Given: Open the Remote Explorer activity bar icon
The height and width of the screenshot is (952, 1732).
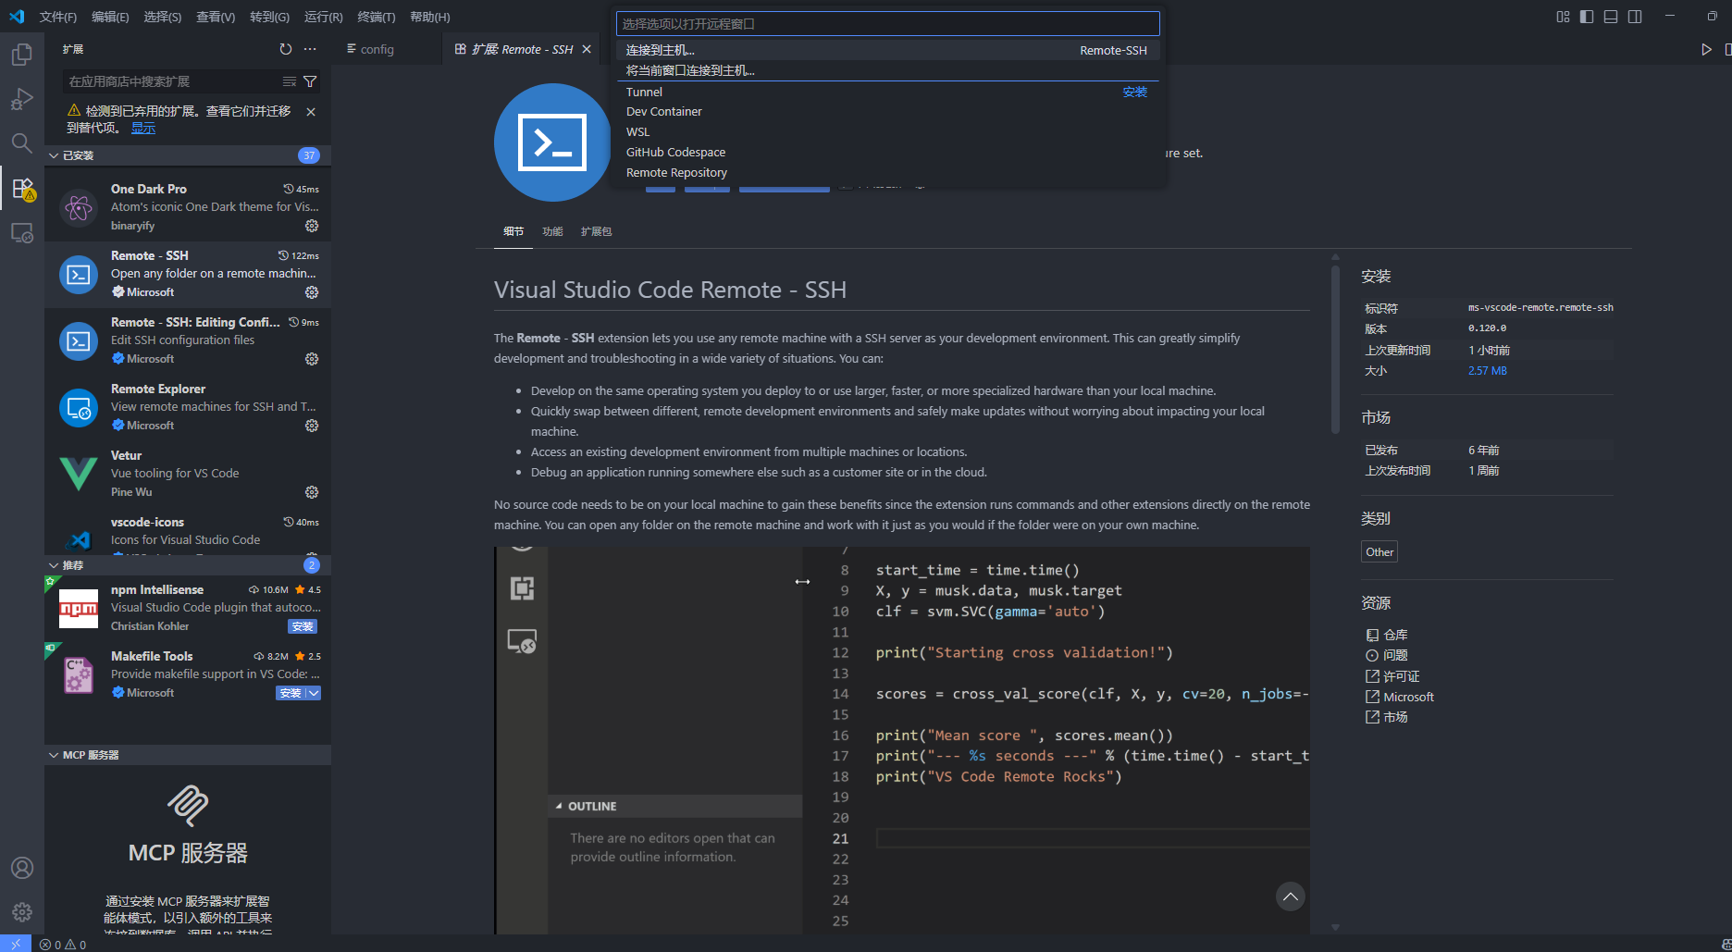Looking at the screenshot, I should (22, 232).
